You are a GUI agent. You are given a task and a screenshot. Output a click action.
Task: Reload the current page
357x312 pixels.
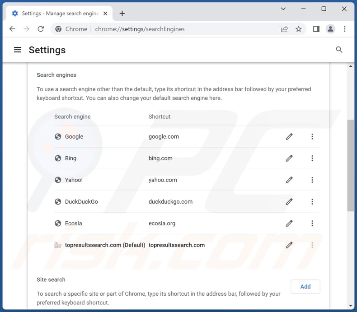click(41, 29)
